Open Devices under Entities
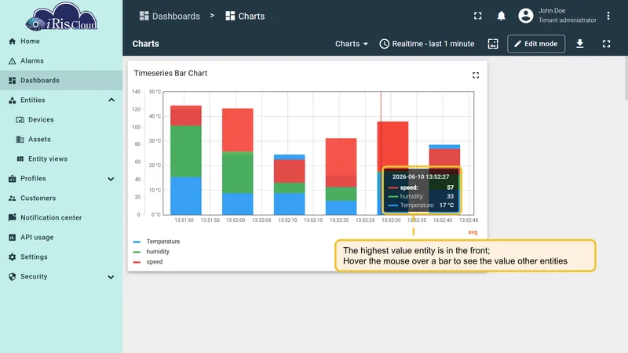This screenshot has width=628, height=353. 61,120
